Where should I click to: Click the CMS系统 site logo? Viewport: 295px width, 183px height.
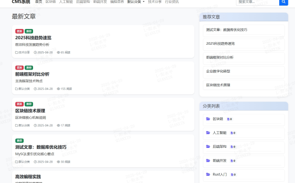[21, 2]
